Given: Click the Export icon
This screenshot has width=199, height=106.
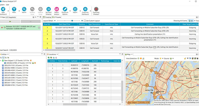Looking at the screenshot, I should 75,9.
